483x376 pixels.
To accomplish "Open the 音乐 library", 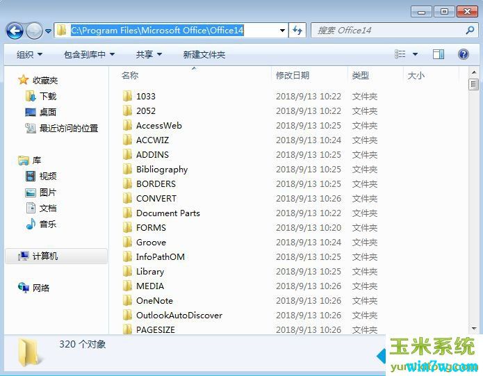I will click(x=48, y=224).
